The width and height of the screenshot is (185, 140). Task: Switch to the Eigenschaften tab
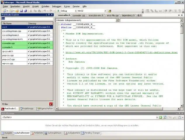tap(45, 109)
